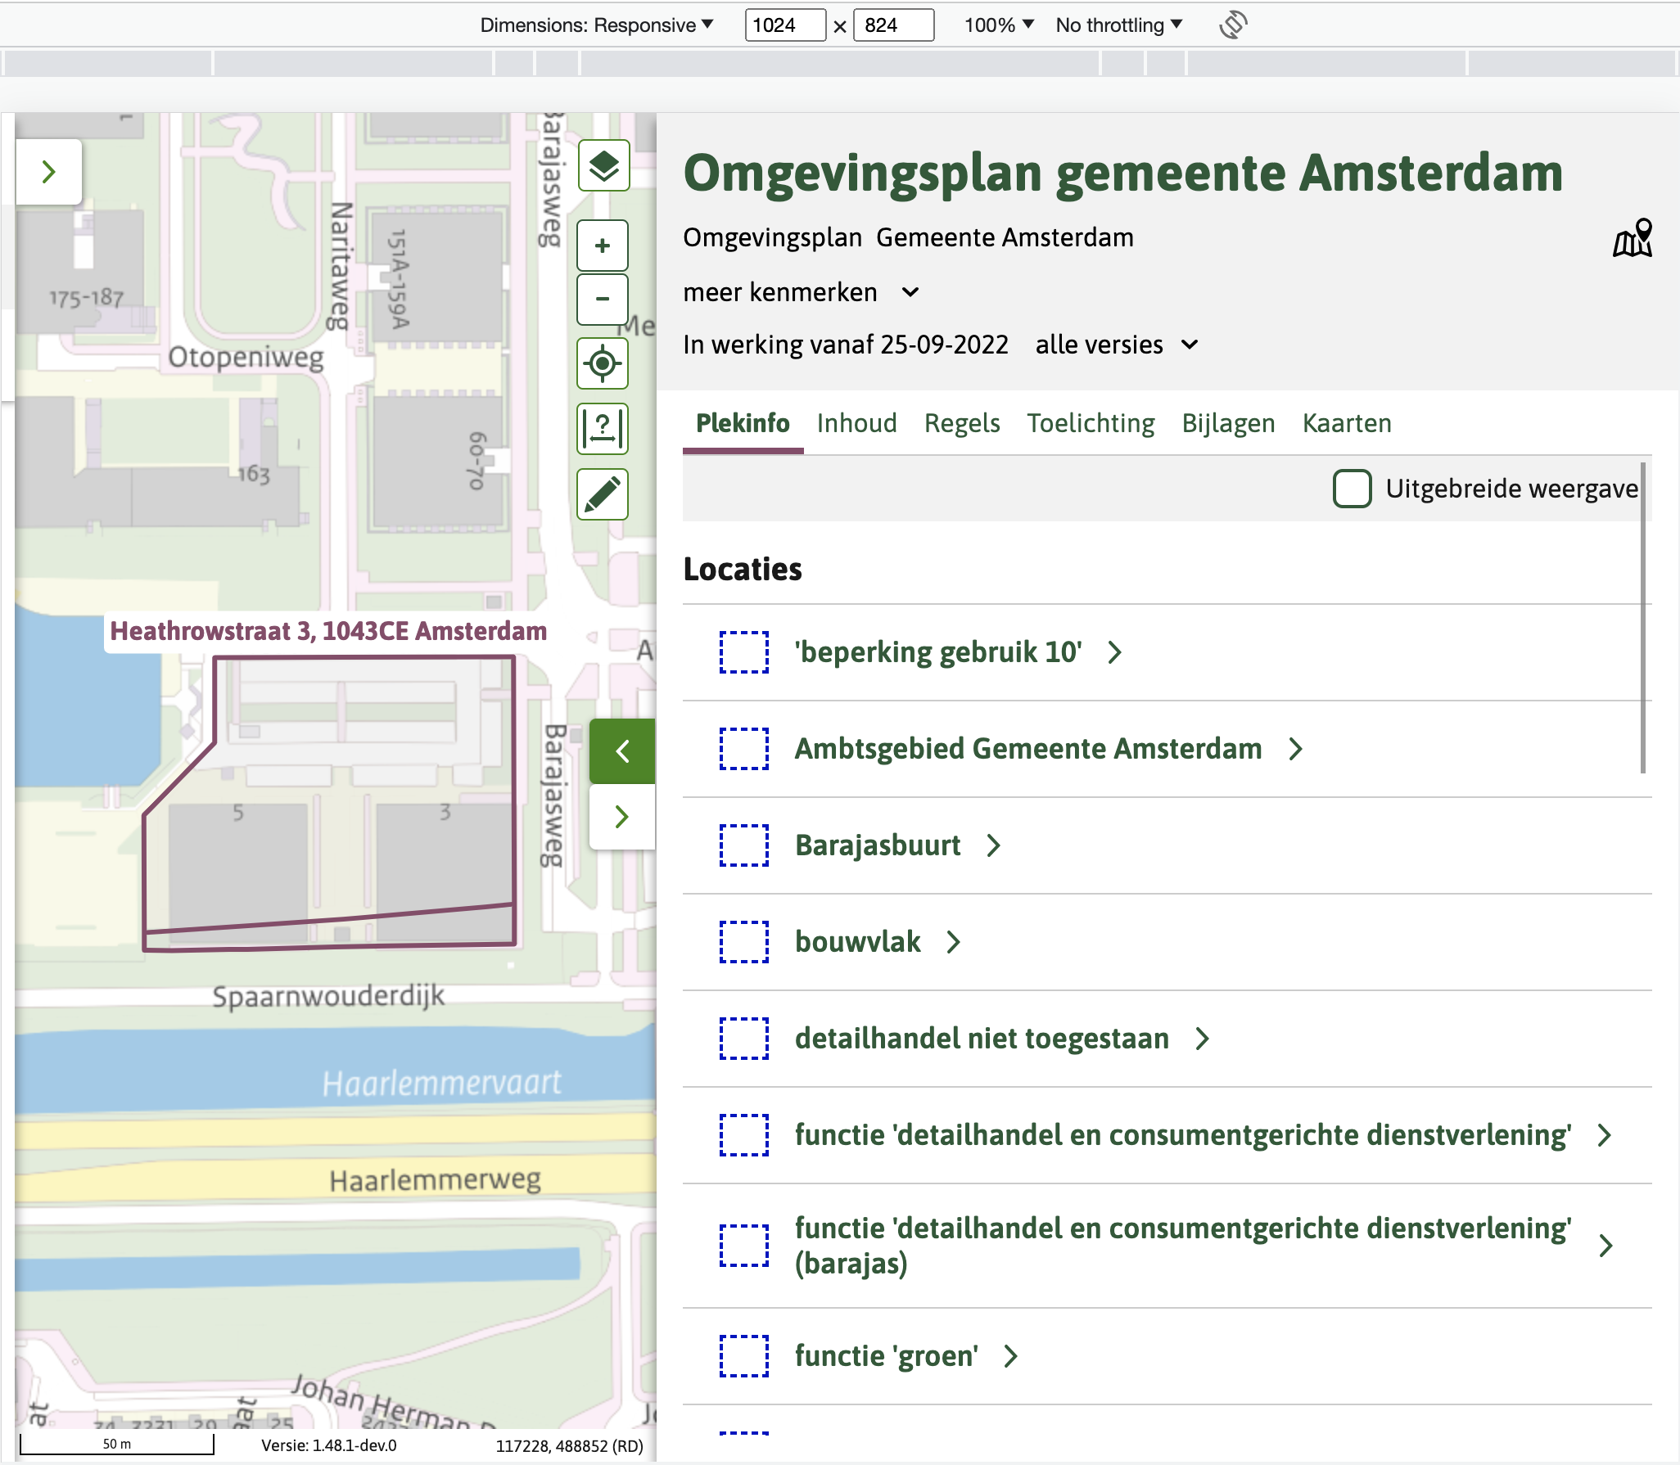This screenshot has height=1465, width=1680.
Task: Toggle map display for Ambtsgebied Gemeente Amsterdam
Action: click(x=744, y=749)
